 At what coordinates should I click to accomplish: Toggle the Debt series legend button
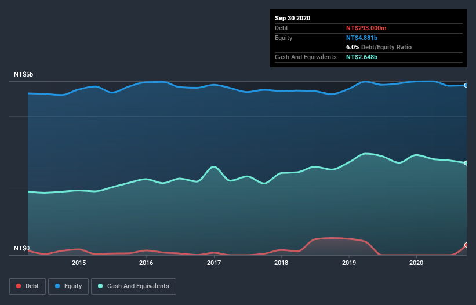tap(27, 286)
